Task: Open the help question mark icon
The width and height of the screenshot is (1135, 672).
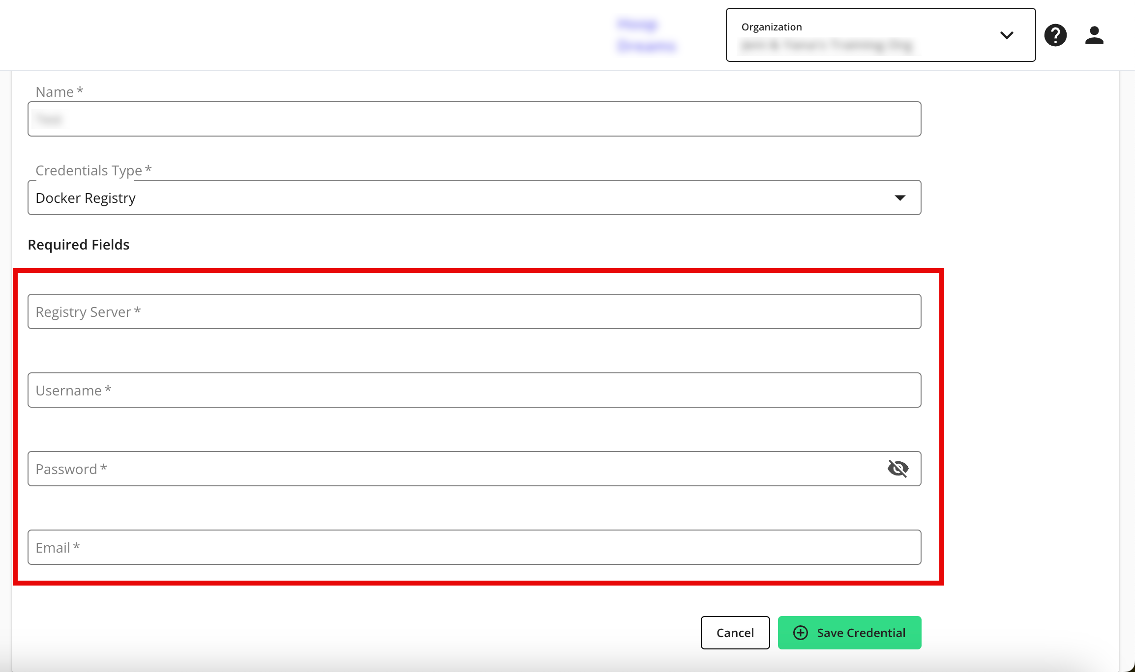Action: point(1055,35)
